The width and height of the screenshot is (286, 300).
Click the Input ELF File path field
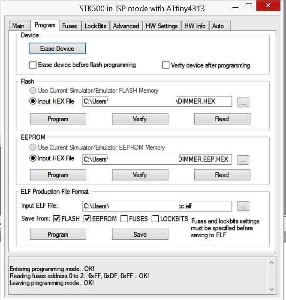(x=157, y=206)
